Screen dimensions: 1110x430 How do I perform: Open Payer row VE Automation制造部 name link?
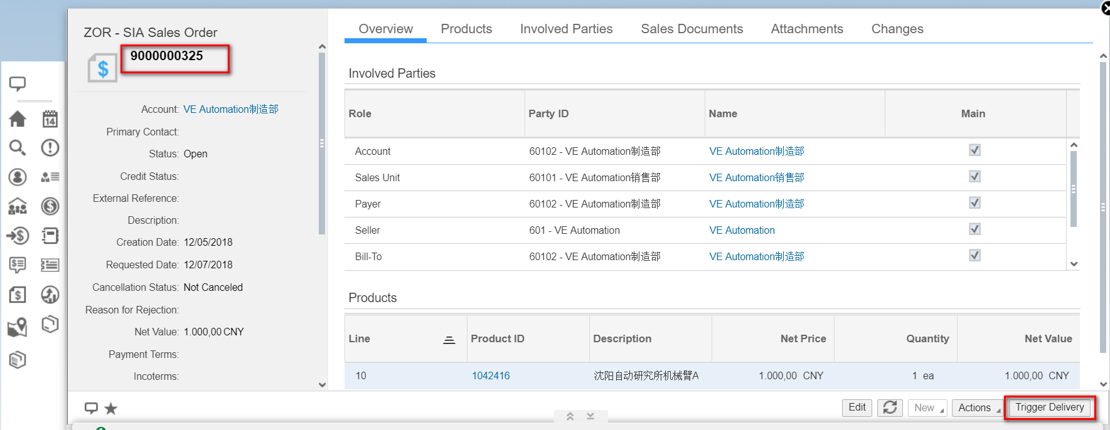point(756,204)
